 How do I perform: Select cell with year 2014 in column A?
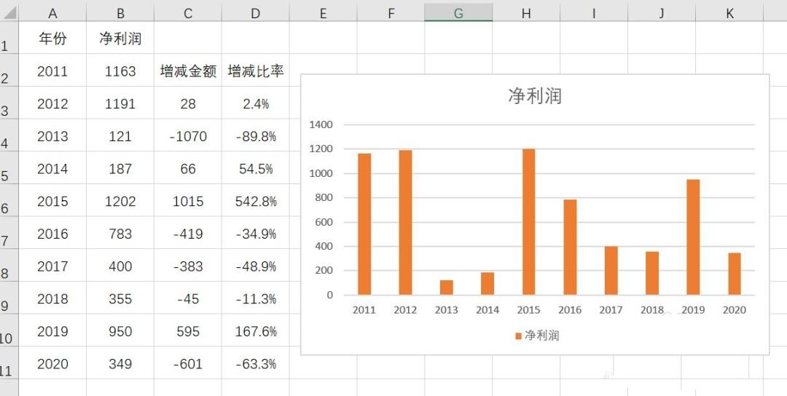(52, 169)
